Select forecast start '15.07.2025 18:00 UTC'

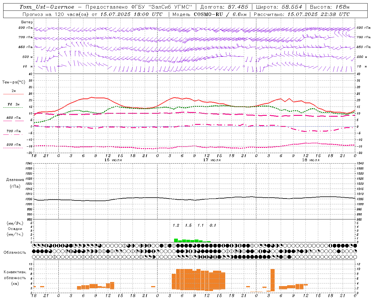pos(131,14)
